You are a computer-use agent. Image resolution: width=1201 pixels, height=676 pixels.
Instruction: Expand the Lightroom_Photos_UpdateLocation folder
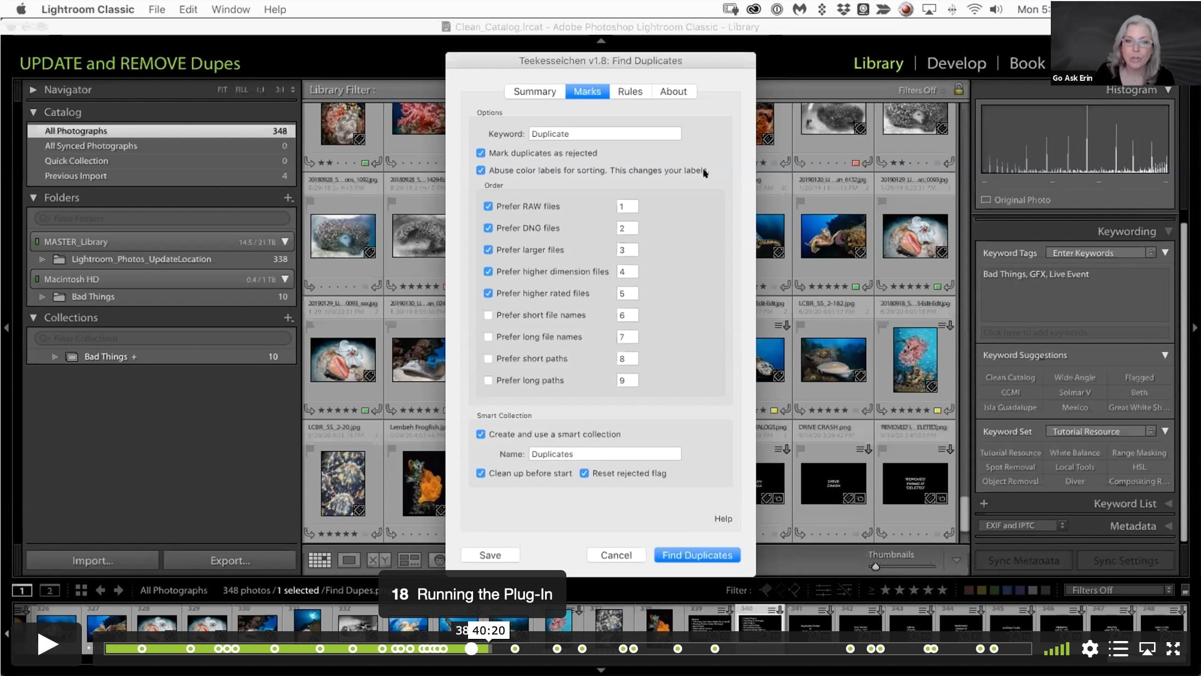(42, 259)
